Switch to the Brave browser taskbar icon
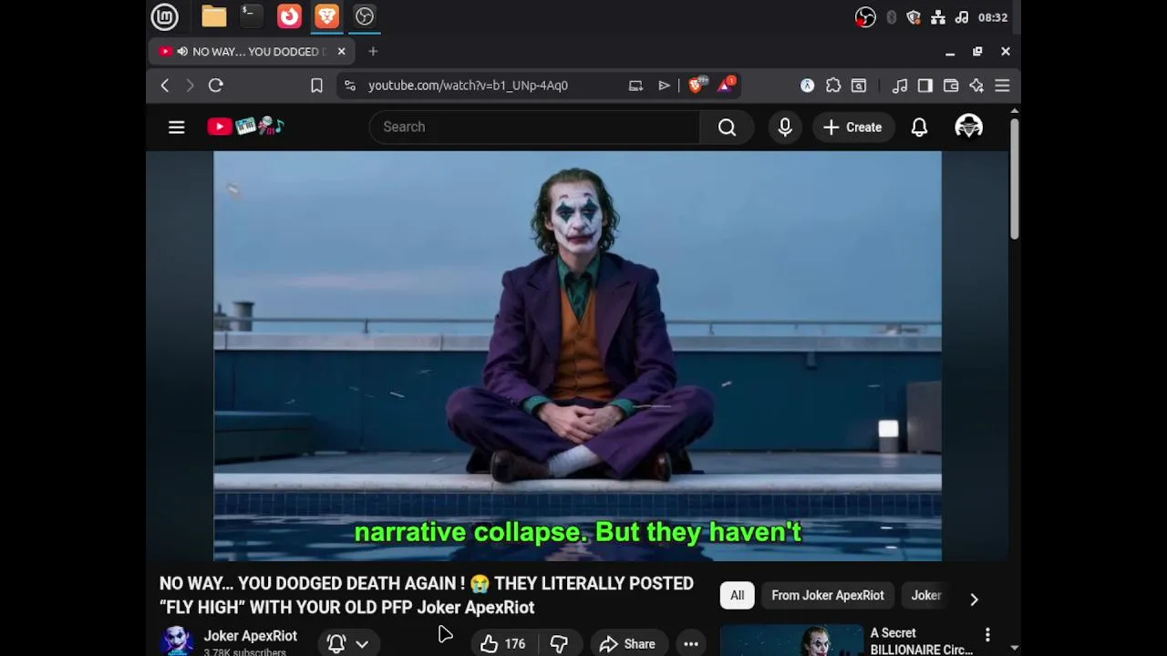 [326, 16]
